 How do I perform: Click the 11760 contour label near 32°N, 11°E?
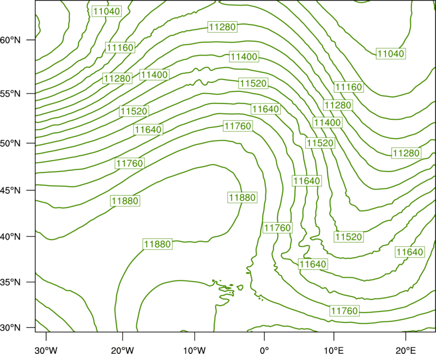tap(344, 310)
